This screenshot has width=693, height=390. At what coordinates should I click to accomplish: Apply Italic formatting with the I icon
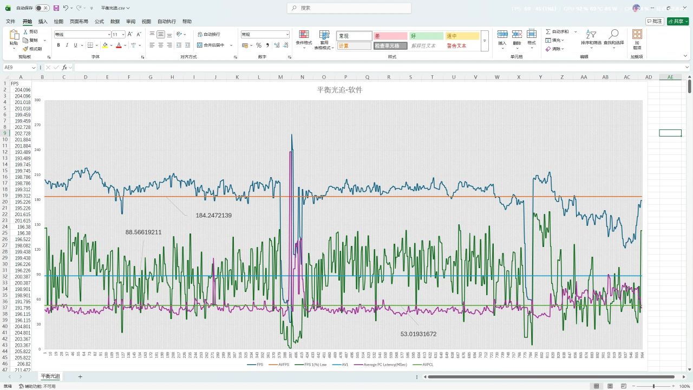pos(67,45)
